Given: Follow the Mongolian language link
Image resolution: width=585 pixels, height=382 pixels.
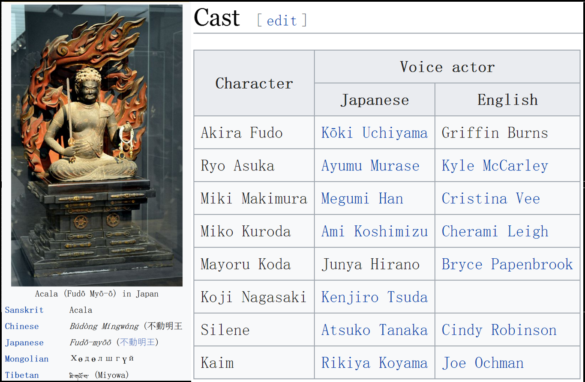Looking at the screenshot, I should pos(27,359).
